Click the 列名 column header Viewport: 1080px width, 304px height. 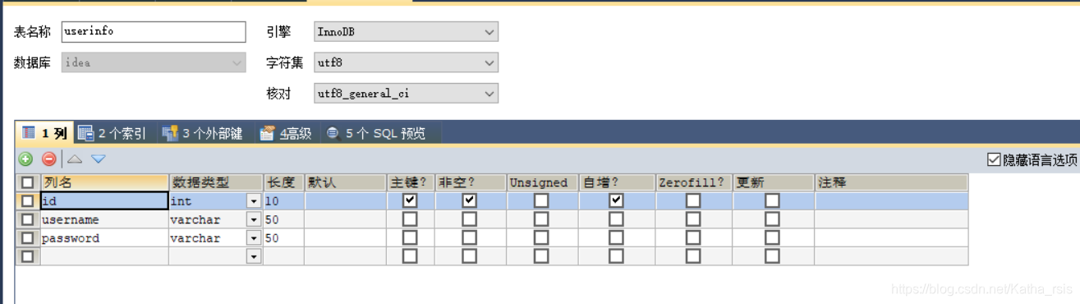click(103, 182)
